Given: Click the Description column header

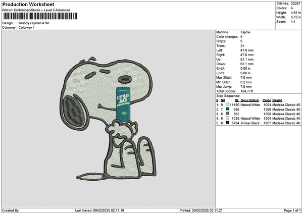Looking at the screenshot, I should click(249, 100).
